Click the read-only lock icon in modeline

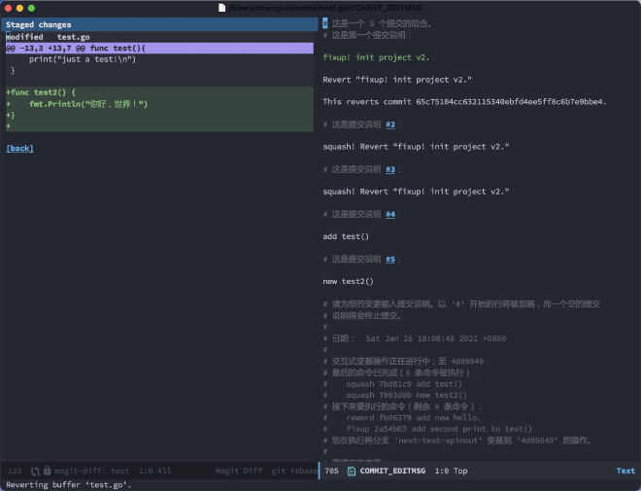47,471
